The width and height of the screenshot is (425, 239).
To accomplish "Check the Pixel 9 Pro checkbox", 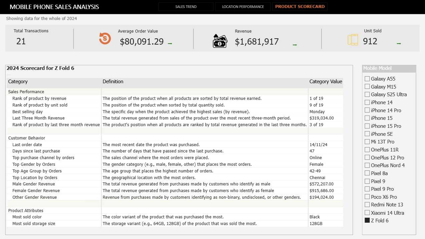I will pos(367,189).
